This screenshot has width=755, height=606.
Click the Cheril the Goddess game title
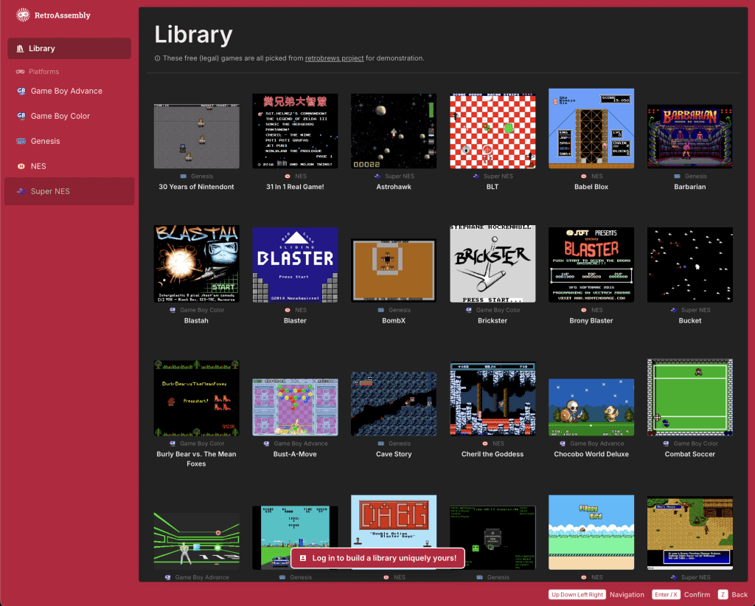coord(492,454)
